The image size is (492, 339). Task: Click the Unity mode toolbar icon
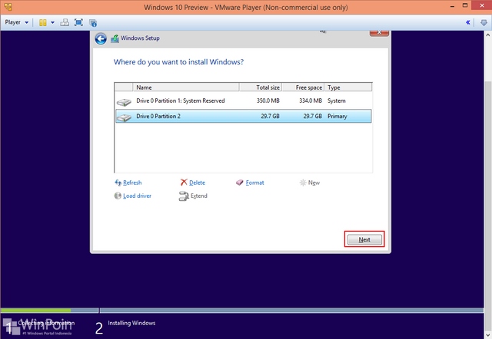[93, 22]
